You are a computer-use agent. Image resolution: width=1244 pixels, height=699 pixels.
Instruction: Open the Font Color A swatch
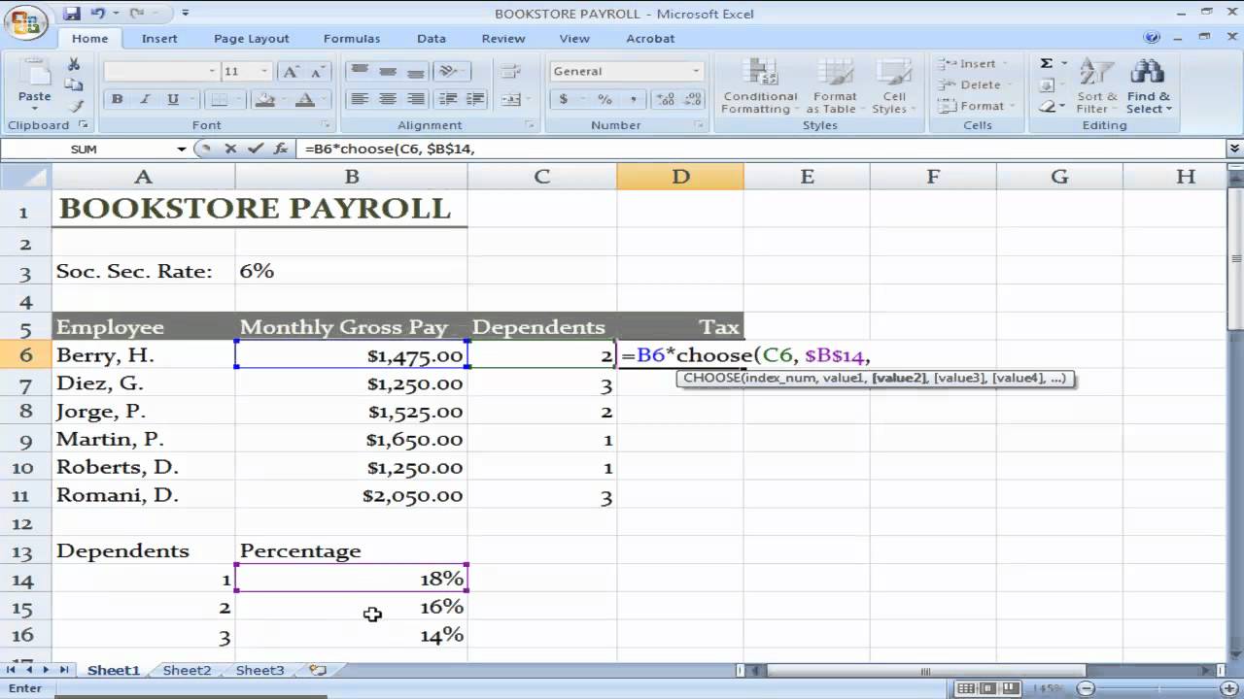pyautogui.click(x=304, y=99)
